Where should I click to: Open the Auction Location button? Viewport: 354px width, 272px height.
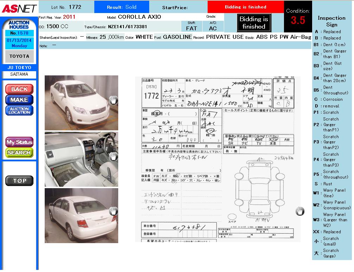point(19,110)
